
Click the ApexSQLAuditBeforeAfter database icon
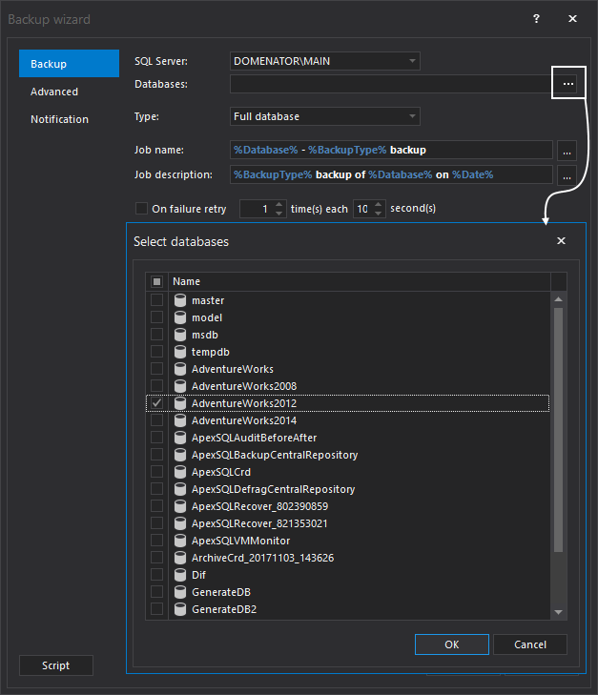pyautogui.click(x=180, y=438)
